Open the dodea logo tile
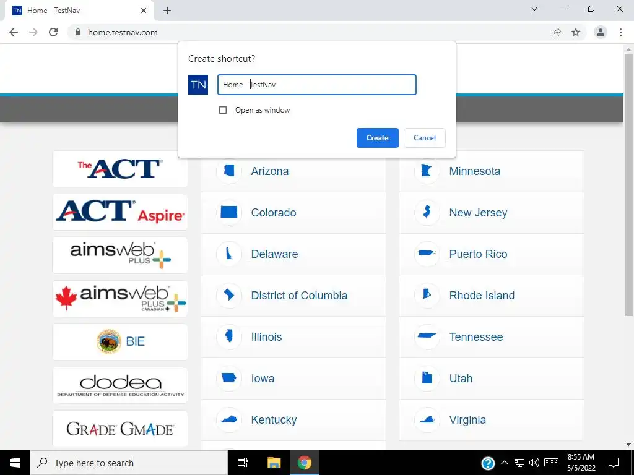 coord(120,385)
